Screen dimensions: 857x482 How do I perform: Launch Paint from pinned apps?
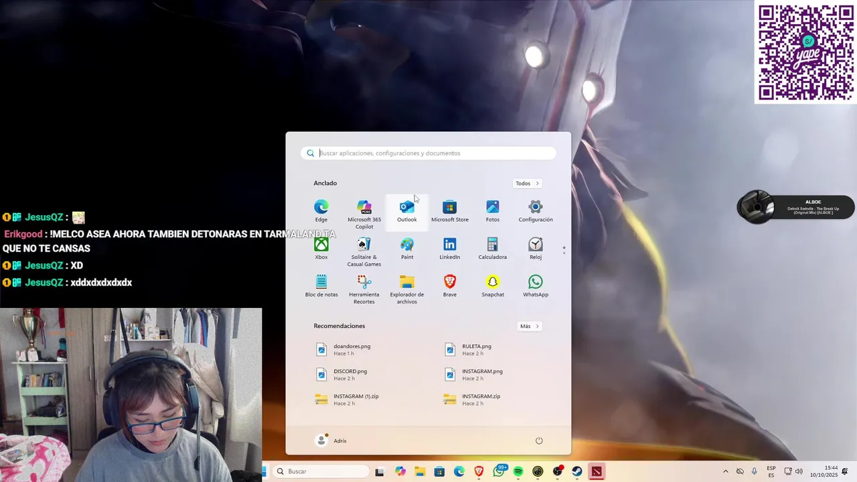(x=407, y=249)
